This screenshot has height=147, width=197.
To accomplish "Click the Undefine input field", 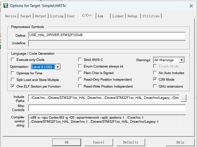I will coord(107,43).
